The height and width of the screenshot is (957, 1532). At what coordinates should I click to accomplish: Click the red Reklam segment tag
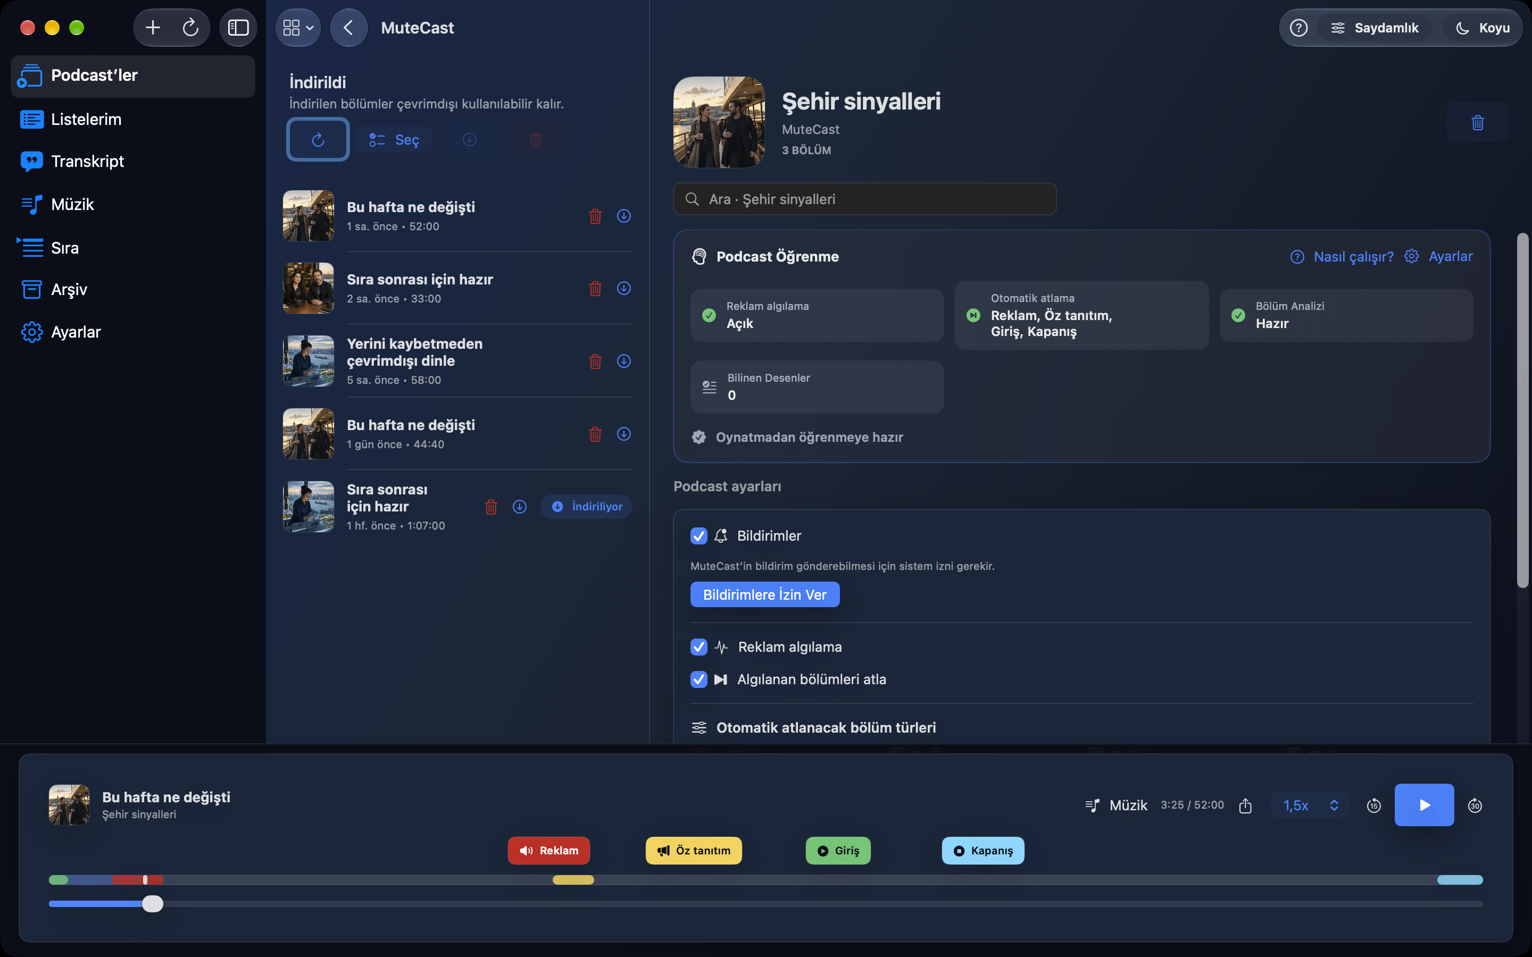548,851
